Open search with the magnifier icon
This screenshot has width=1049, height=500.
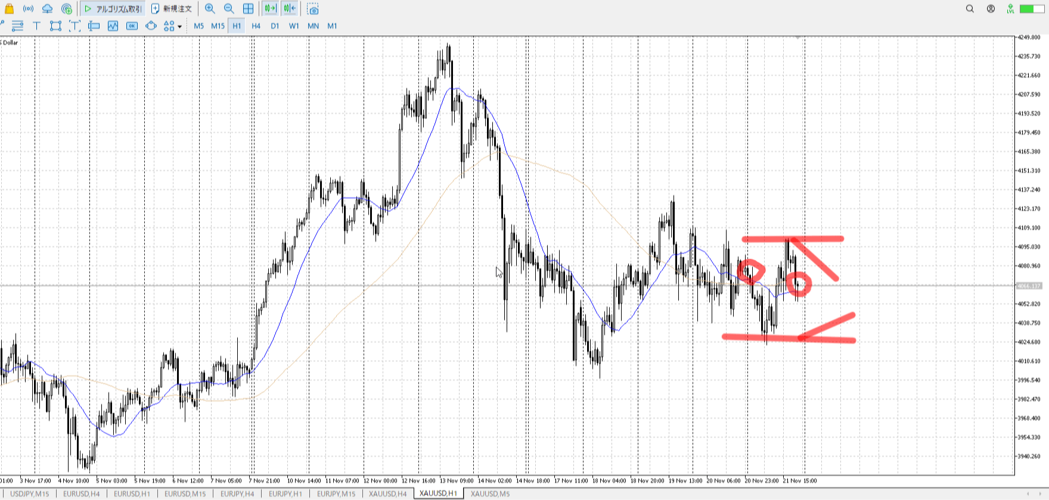click(x=970, y=9)
